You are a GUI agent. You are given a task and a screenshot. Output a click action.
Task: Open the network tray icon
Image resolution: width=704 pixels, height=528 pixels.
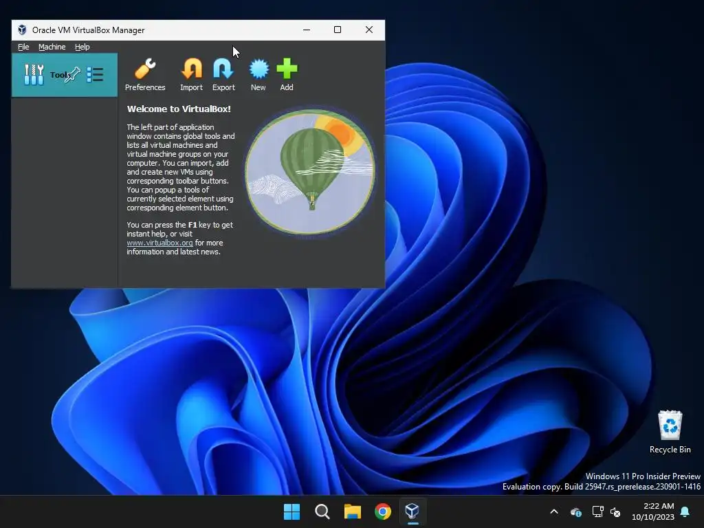[597, 511]
